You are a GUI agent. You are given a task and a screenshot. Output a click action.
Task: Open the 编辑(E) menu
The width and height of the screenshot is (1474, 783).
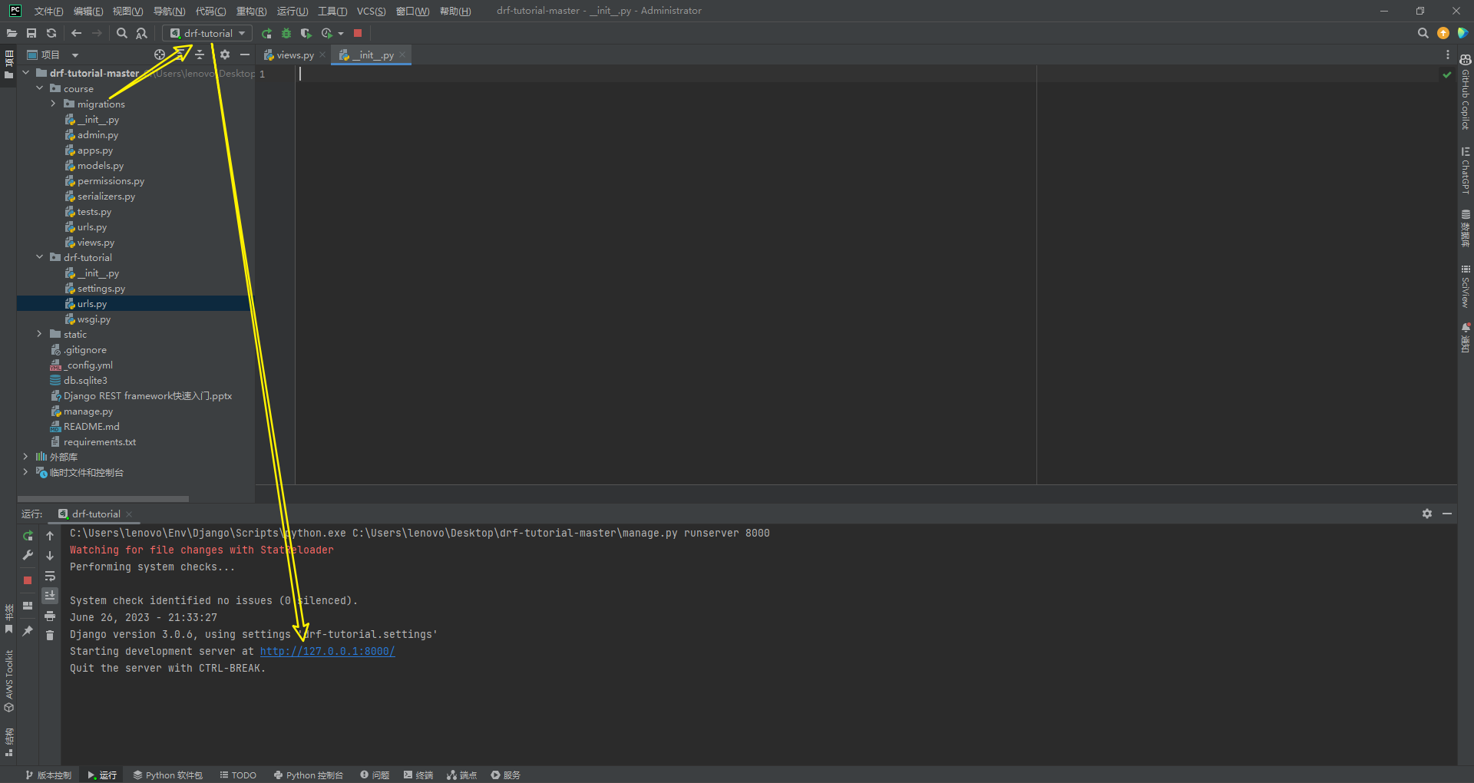pos(88,11)
